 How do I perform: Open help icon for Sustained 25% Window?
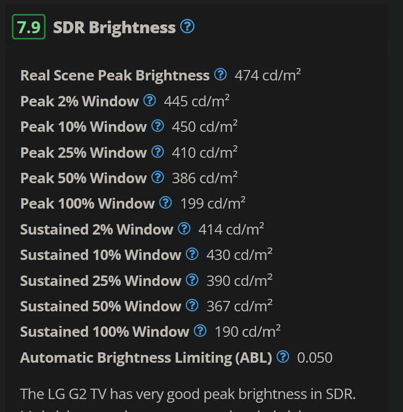(192, 280)
